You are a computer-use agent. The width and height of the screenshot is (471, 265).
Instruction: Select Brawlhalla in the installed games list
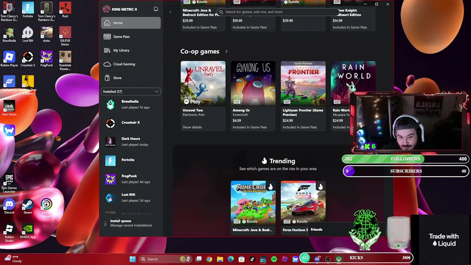tap(131, 105)
